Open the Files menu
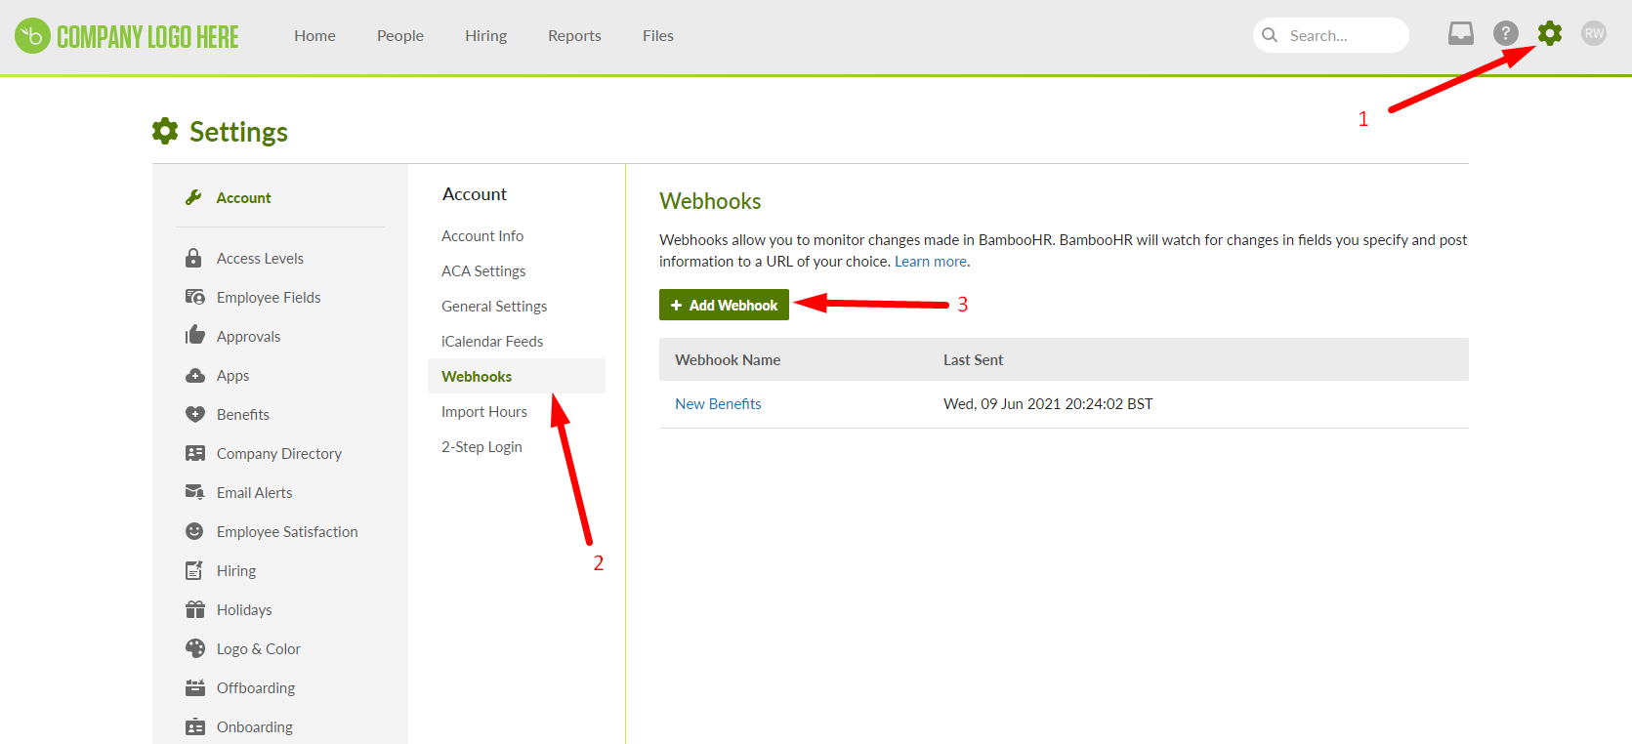The height and width of the screenshot is (744, 1632). pos(658,35)
